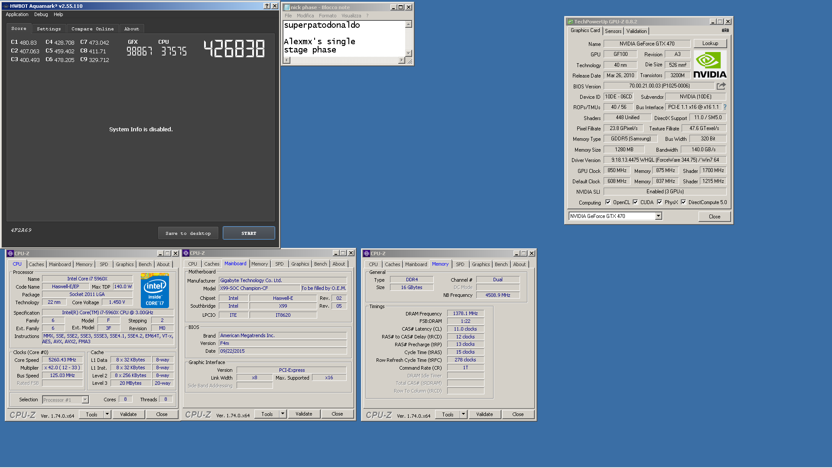Click the mainboard model X99-SOC Champion-CF
832x468 pixels.
coord(260,288)
